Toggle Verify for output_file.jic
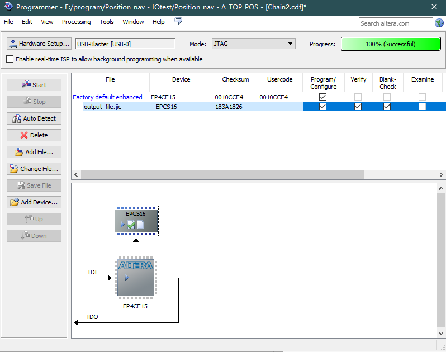Image resolution: width=446 pixels, height=352 pixels. [x=358, y=107]
